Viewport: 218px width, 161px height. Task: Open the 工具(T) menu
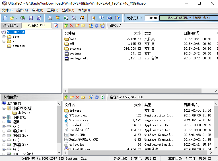coord(52,10)
